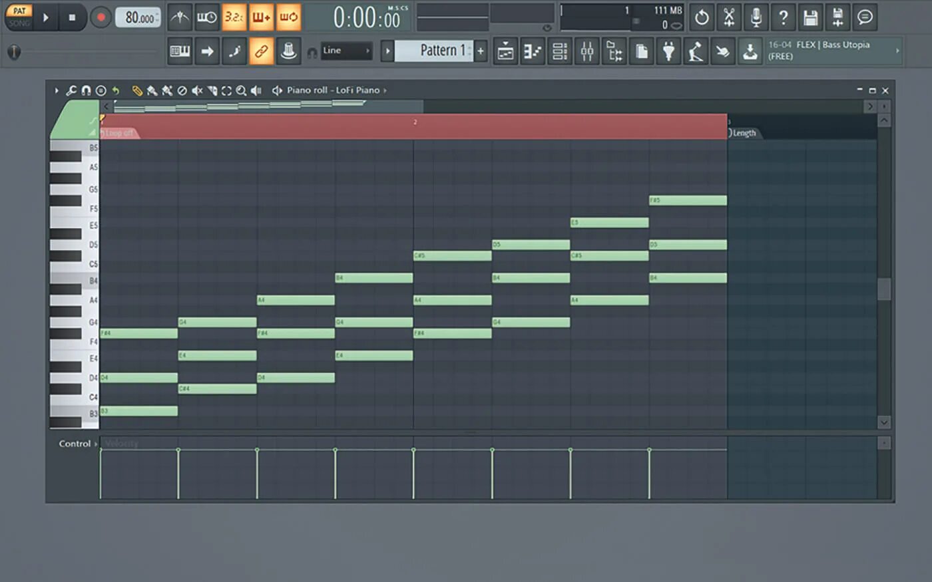The height and width of the screenshot is (582, 932).
Task: Open the content library download icon
Action: (750, 51)
